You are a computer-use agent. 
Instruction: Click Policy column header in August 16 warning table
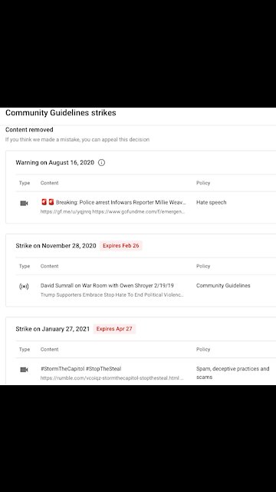pyautogui.click(x=203, y=183)
